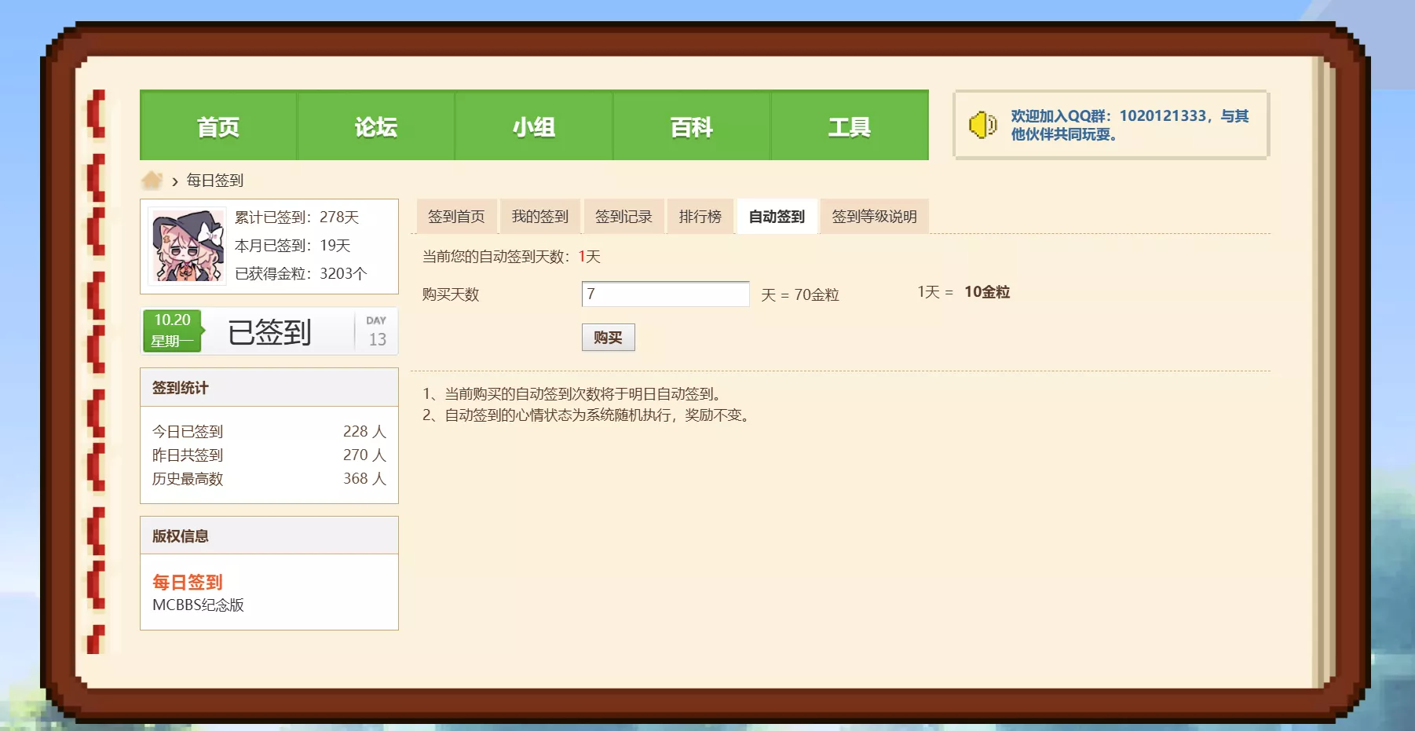Select the 自动签到 tab
The height and width of the screenshot is (731, 1415).
point(776,217)
